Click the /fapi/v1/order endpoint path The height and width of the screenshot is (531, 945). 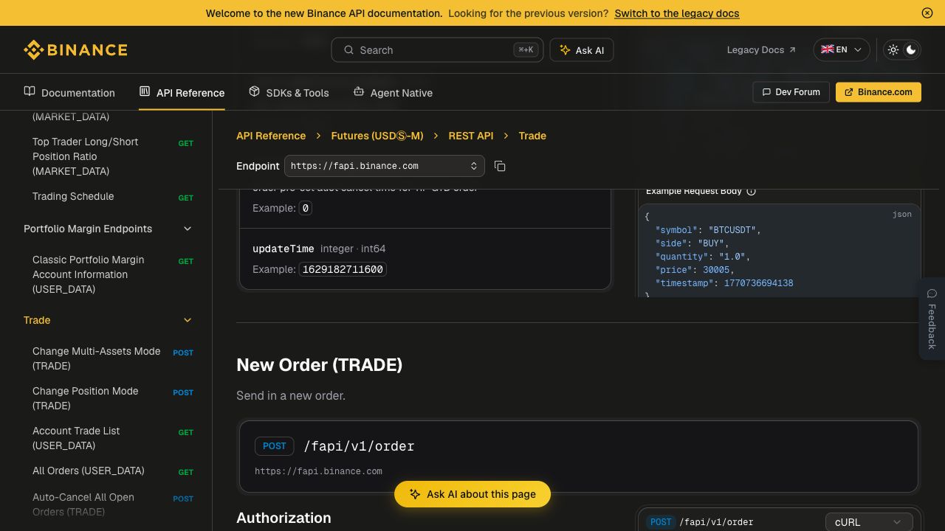click(359, 446)
